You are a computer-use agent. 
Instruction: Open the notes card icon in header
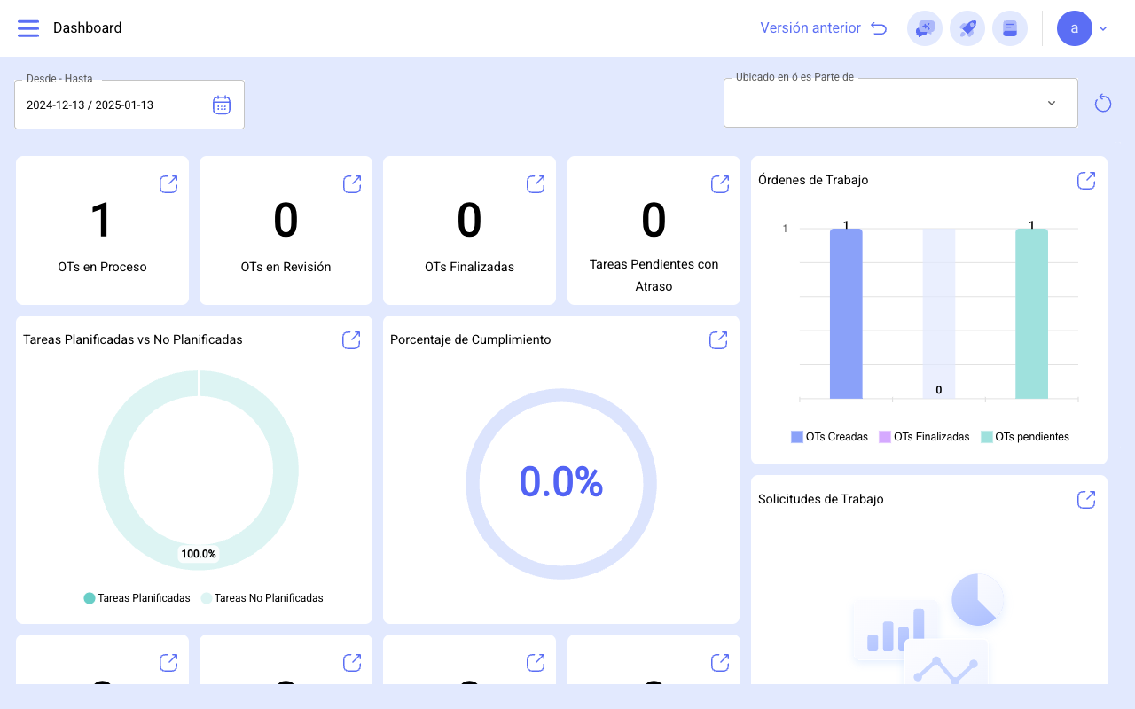(1010, 28)
